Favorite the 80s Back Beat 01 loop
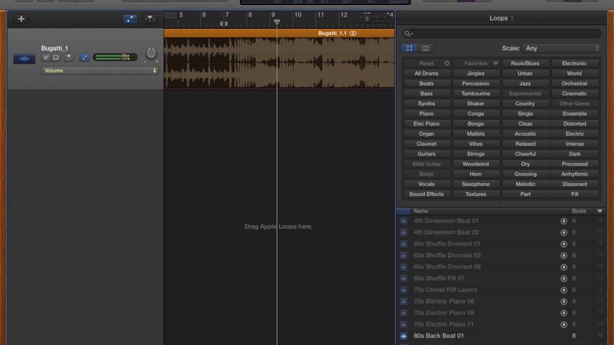 click(x=600, y=336)
